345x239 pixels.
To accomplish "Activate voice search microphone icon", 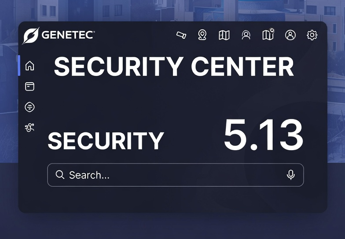I will tap(290, 175).
